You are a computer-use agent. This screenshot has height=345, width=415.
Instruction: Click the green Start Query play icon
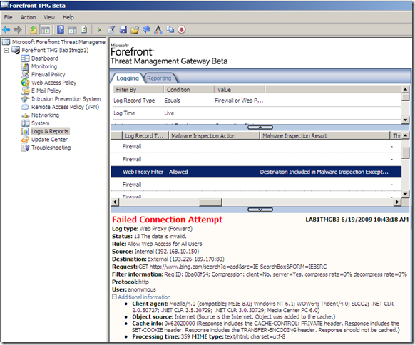click(x=100, y=30)
